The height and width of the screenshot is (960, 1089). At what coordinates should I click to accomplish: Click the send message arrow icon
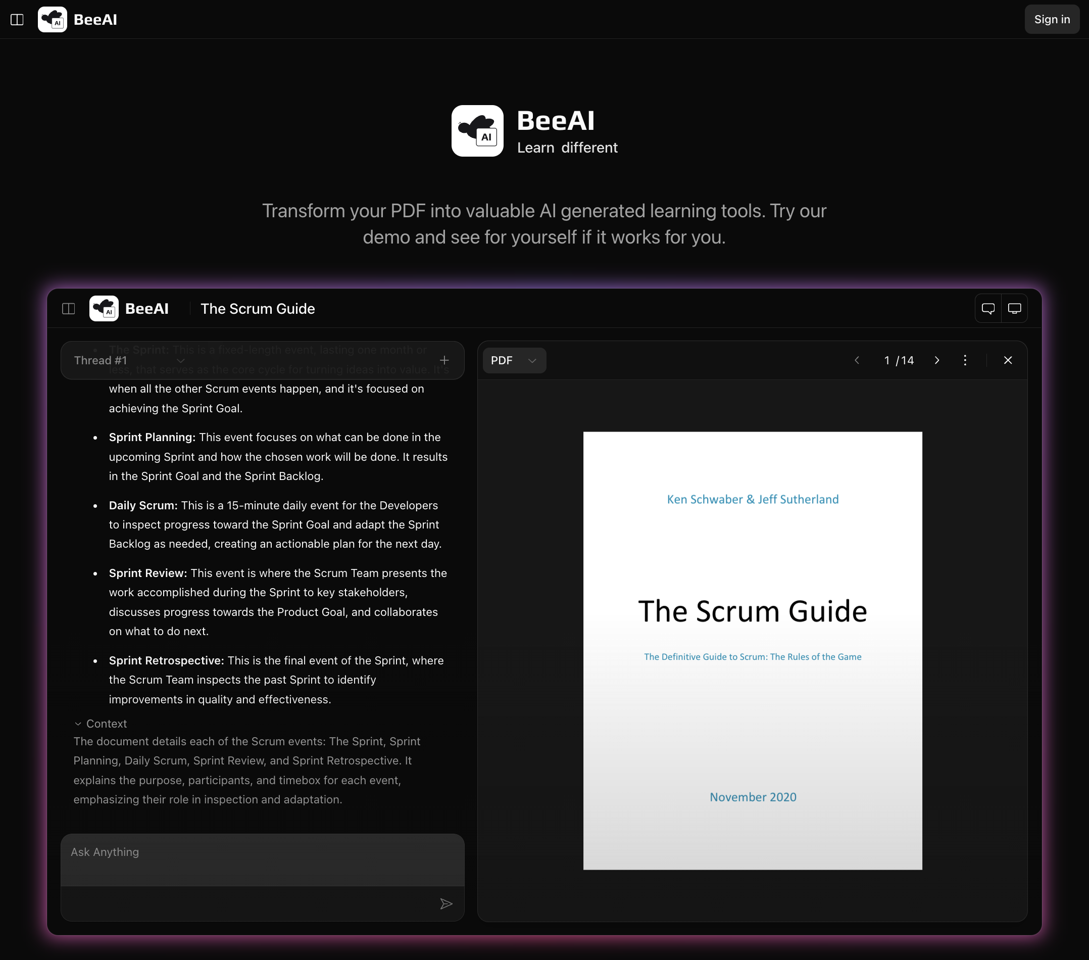point(446,903)
